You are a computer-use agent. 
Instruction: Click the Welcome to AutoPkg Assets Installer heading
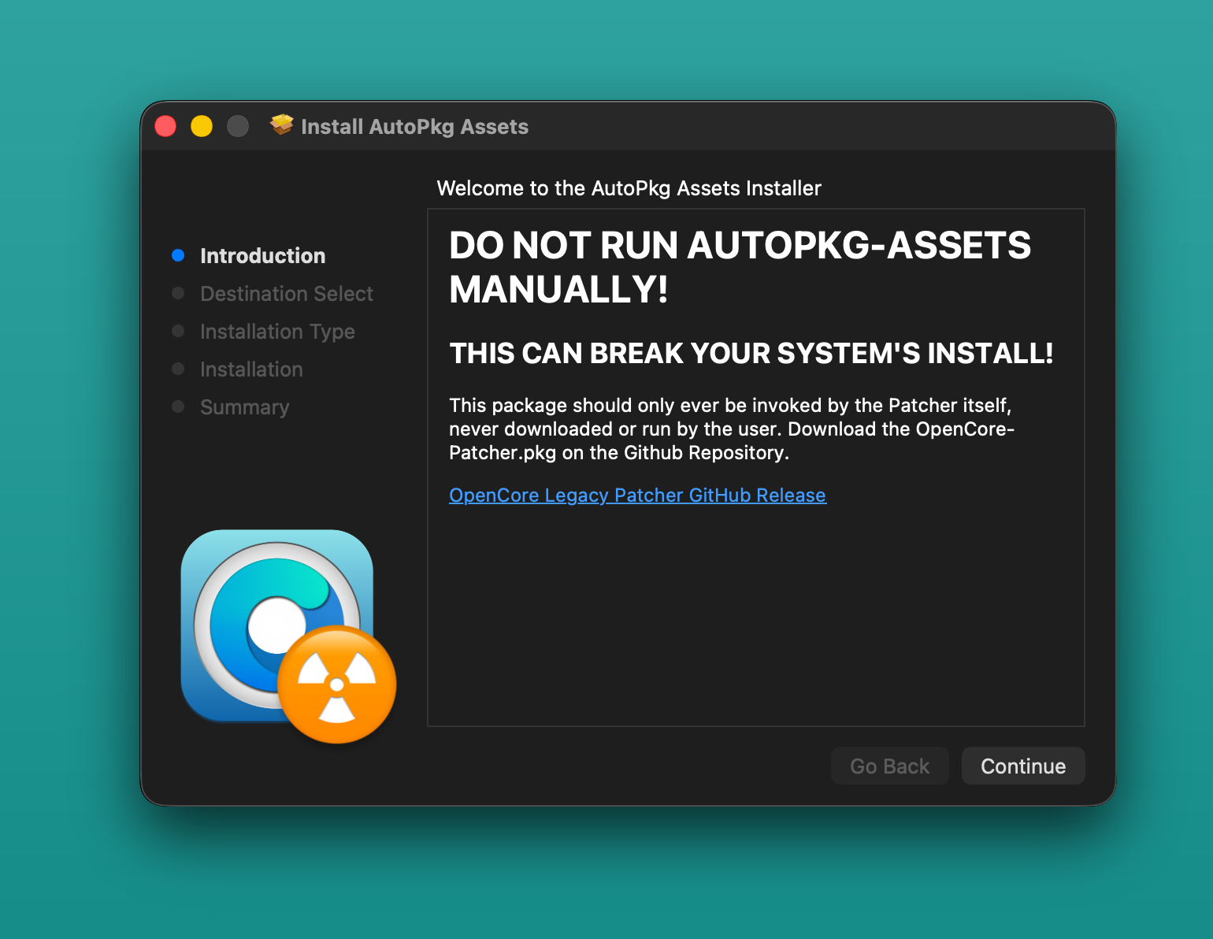pos(629,188)
